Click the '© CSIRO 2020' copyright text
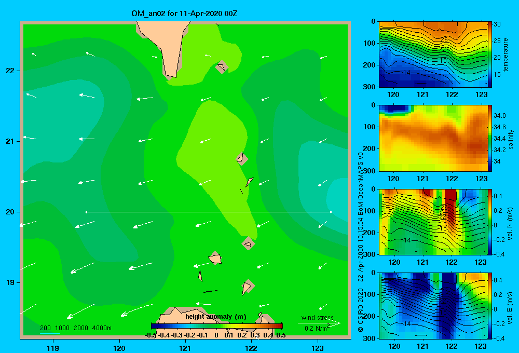 point(361,310)
